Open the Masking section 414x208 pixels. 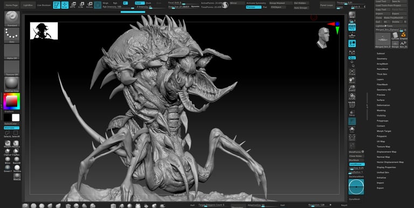(x=381, y=110)
